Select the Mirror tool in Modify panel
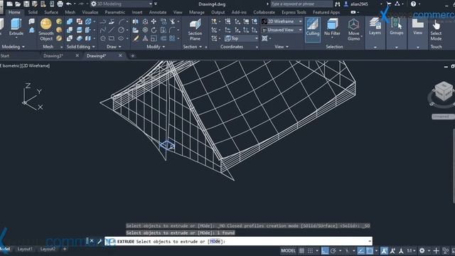Screen dimensions: 455x256 click(x=136, y=21)
